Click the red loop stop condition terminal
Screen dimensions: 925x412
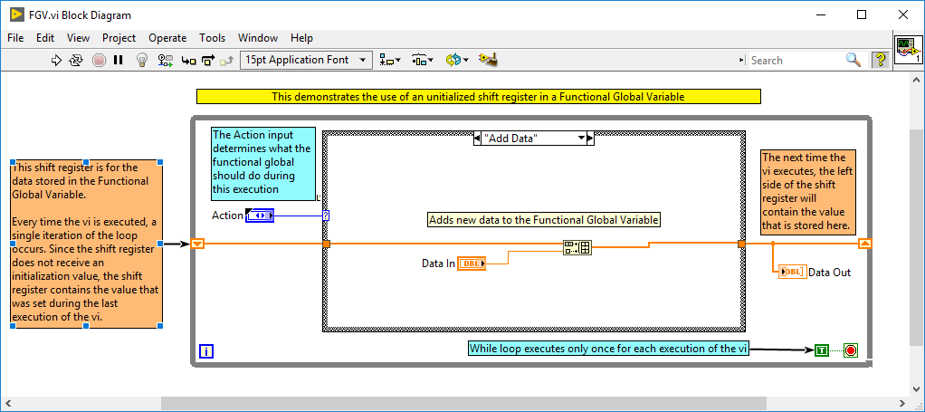point(850,350)
